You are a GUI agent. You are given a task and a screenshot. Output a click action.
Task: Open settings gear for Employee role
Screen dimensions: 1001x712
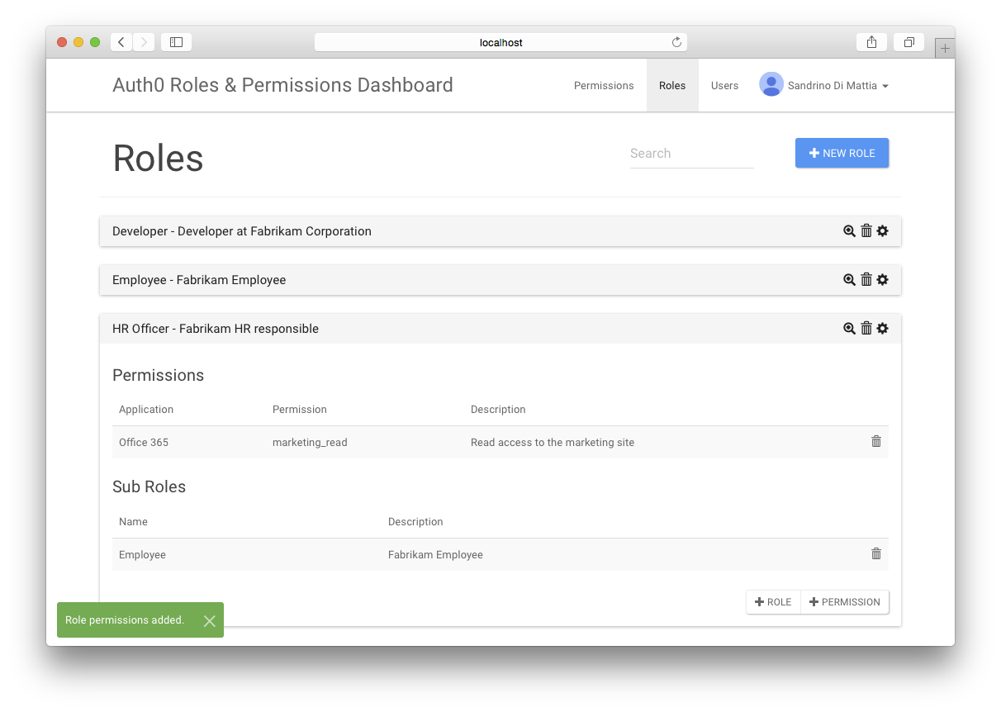883,280
